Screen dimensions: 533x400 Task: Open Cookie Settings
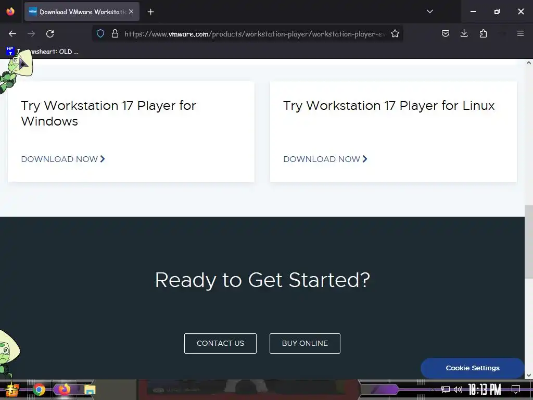[x=473, y=368]
